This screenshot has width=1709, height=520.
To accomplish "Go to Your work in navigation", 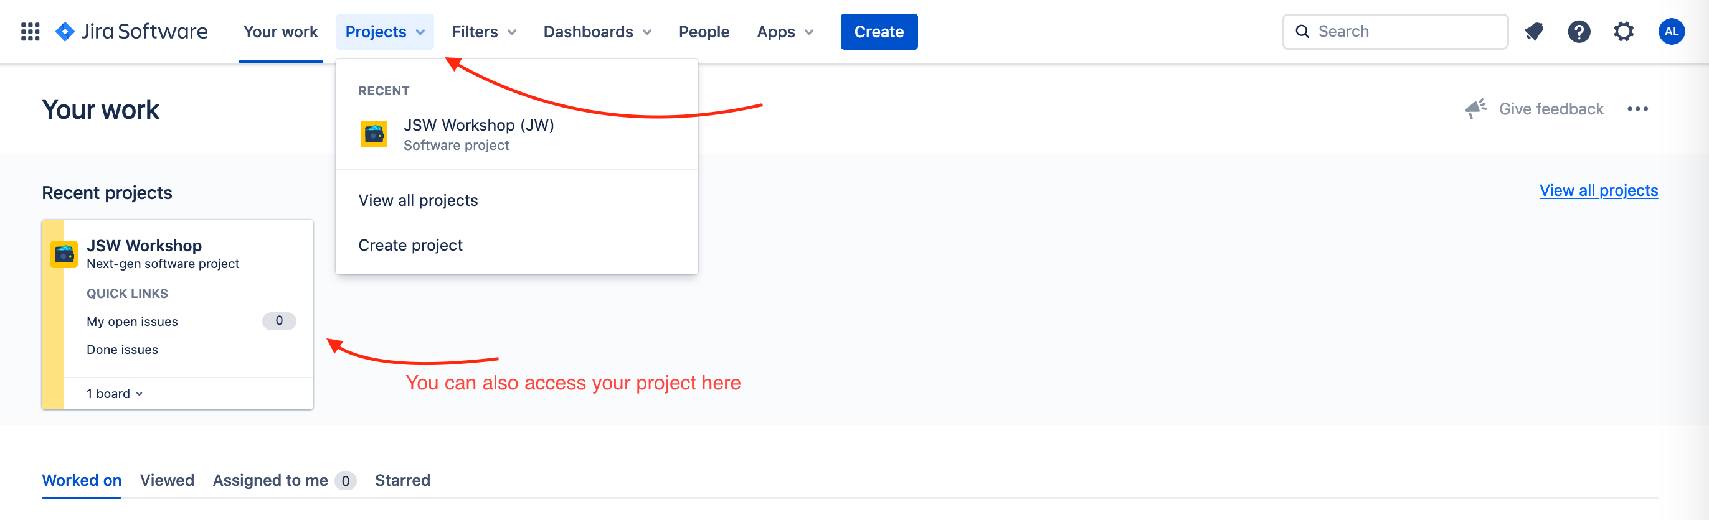I will (x=281, y=31).
